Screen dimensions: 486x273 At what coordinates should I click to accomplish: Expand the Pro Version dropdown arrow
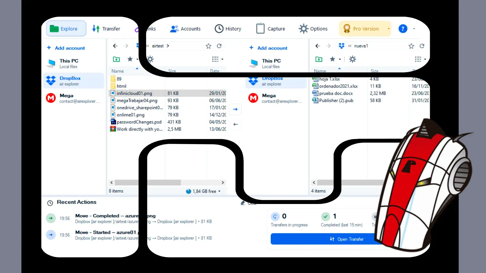pyautogui.click(x=388, y=29)
